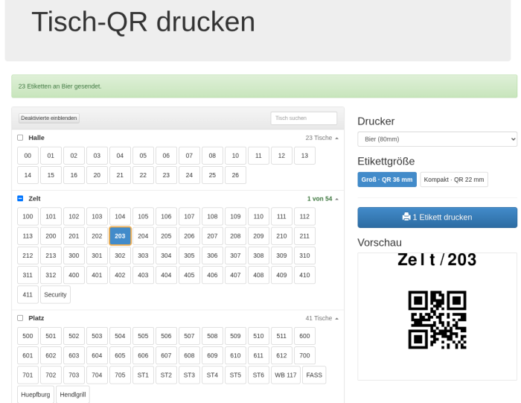
Task: Select table 500 in Platz
Action: [28, 336]
